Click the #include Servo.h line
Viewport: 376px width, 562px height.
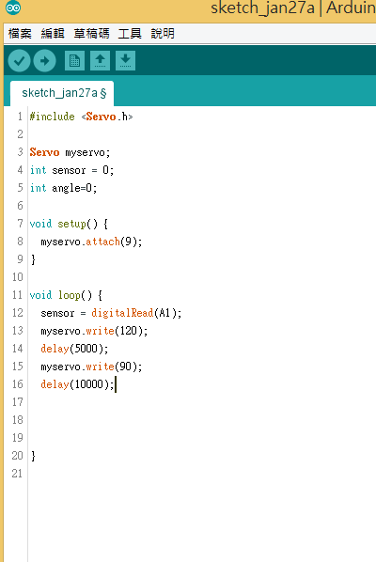pos(82,117)
